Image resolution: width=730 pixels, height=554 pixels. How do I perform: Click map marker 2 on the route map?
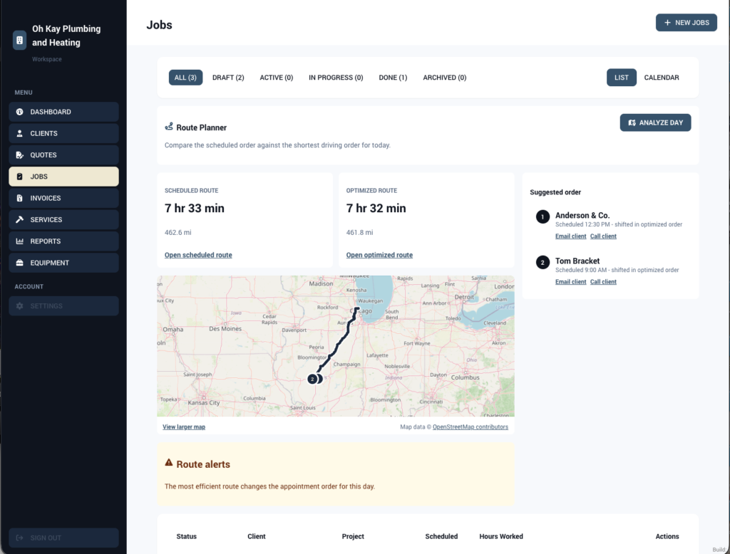(312, 379)
